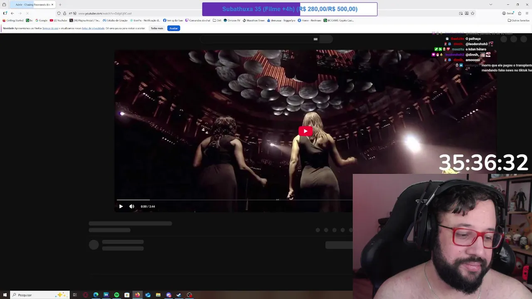
Task: Open the Omizon TV bookmark
Action: [x=232, y=20]
